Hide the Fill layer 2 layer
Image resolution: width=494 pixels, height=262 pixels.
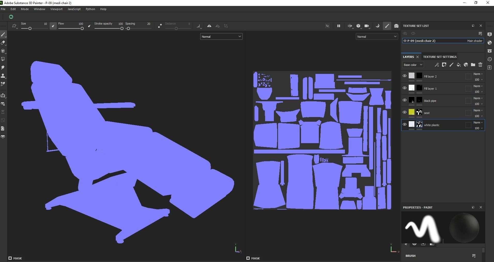coord(405,76)
